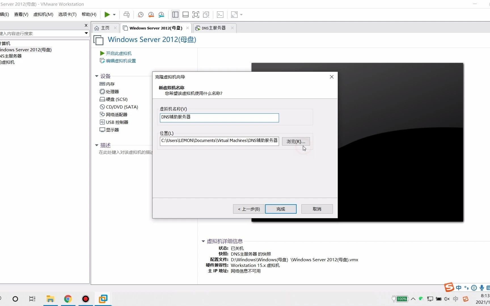Open the 虚拟机(M) menu
This screenshot has height=306, width=490.
(43, 14)
